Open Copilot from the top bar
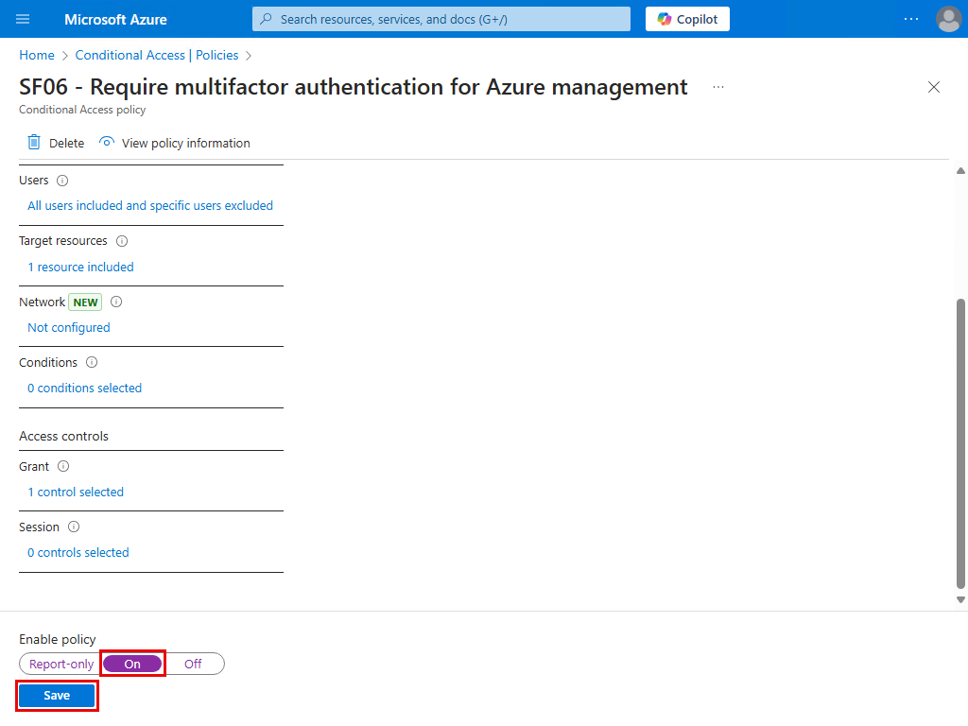Image resolution: width=968 pixels, height=726 pixels. 687,19
